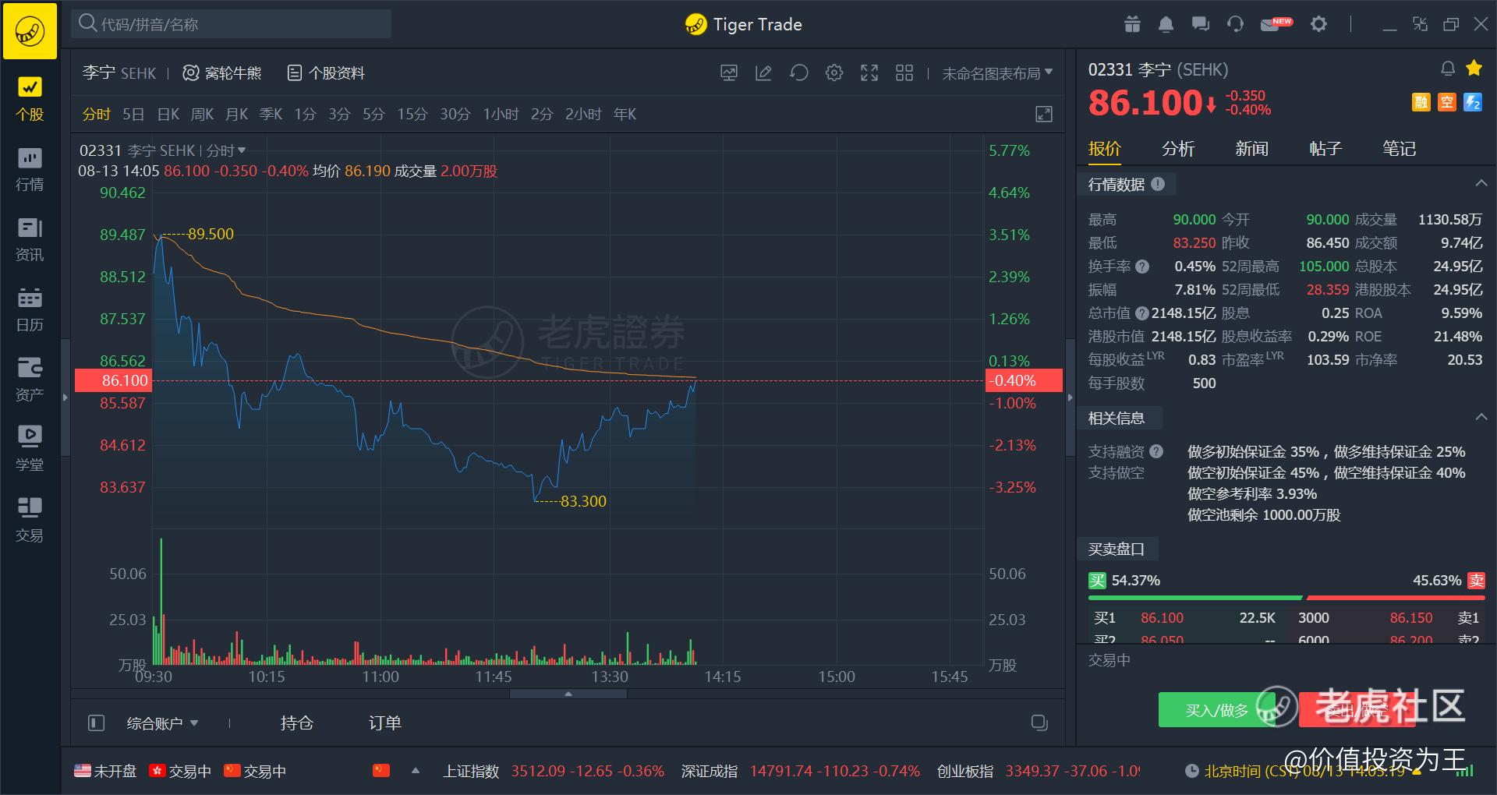
Task: Toggle the left panel layout icon
Action: click(x=97, y=723)
